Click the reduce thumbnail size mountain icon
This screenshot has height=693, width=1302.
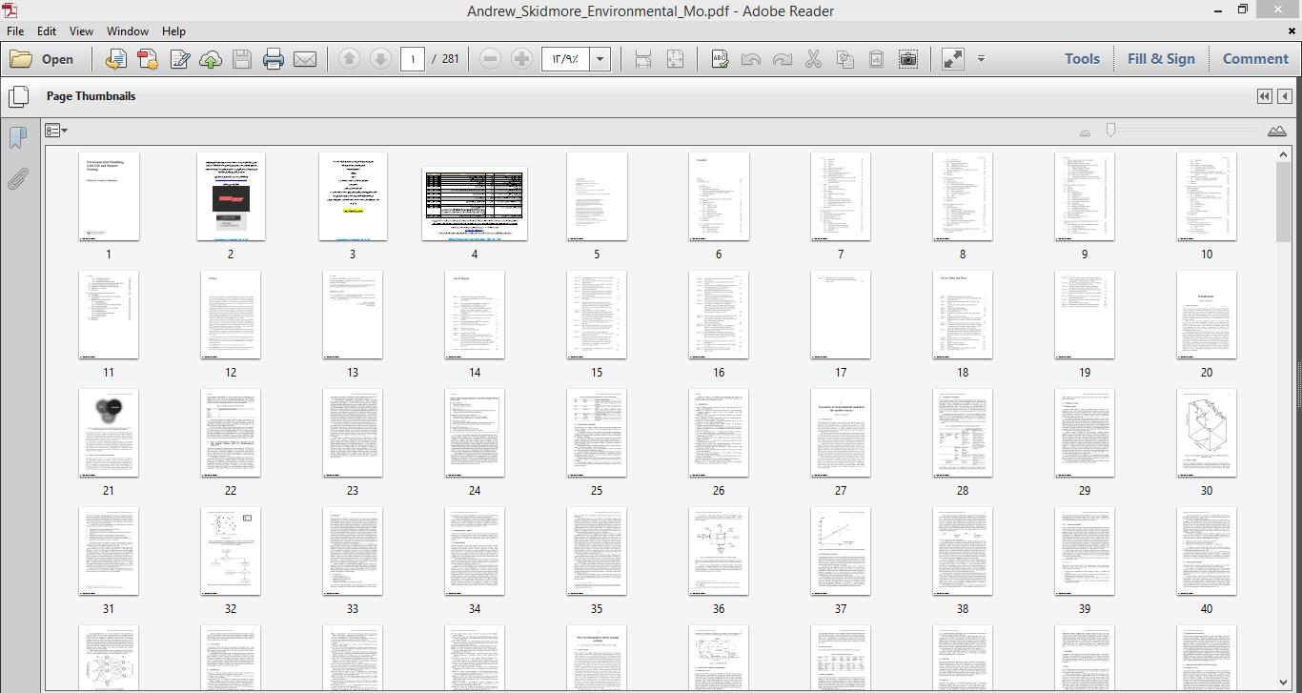pos(1085,132)
